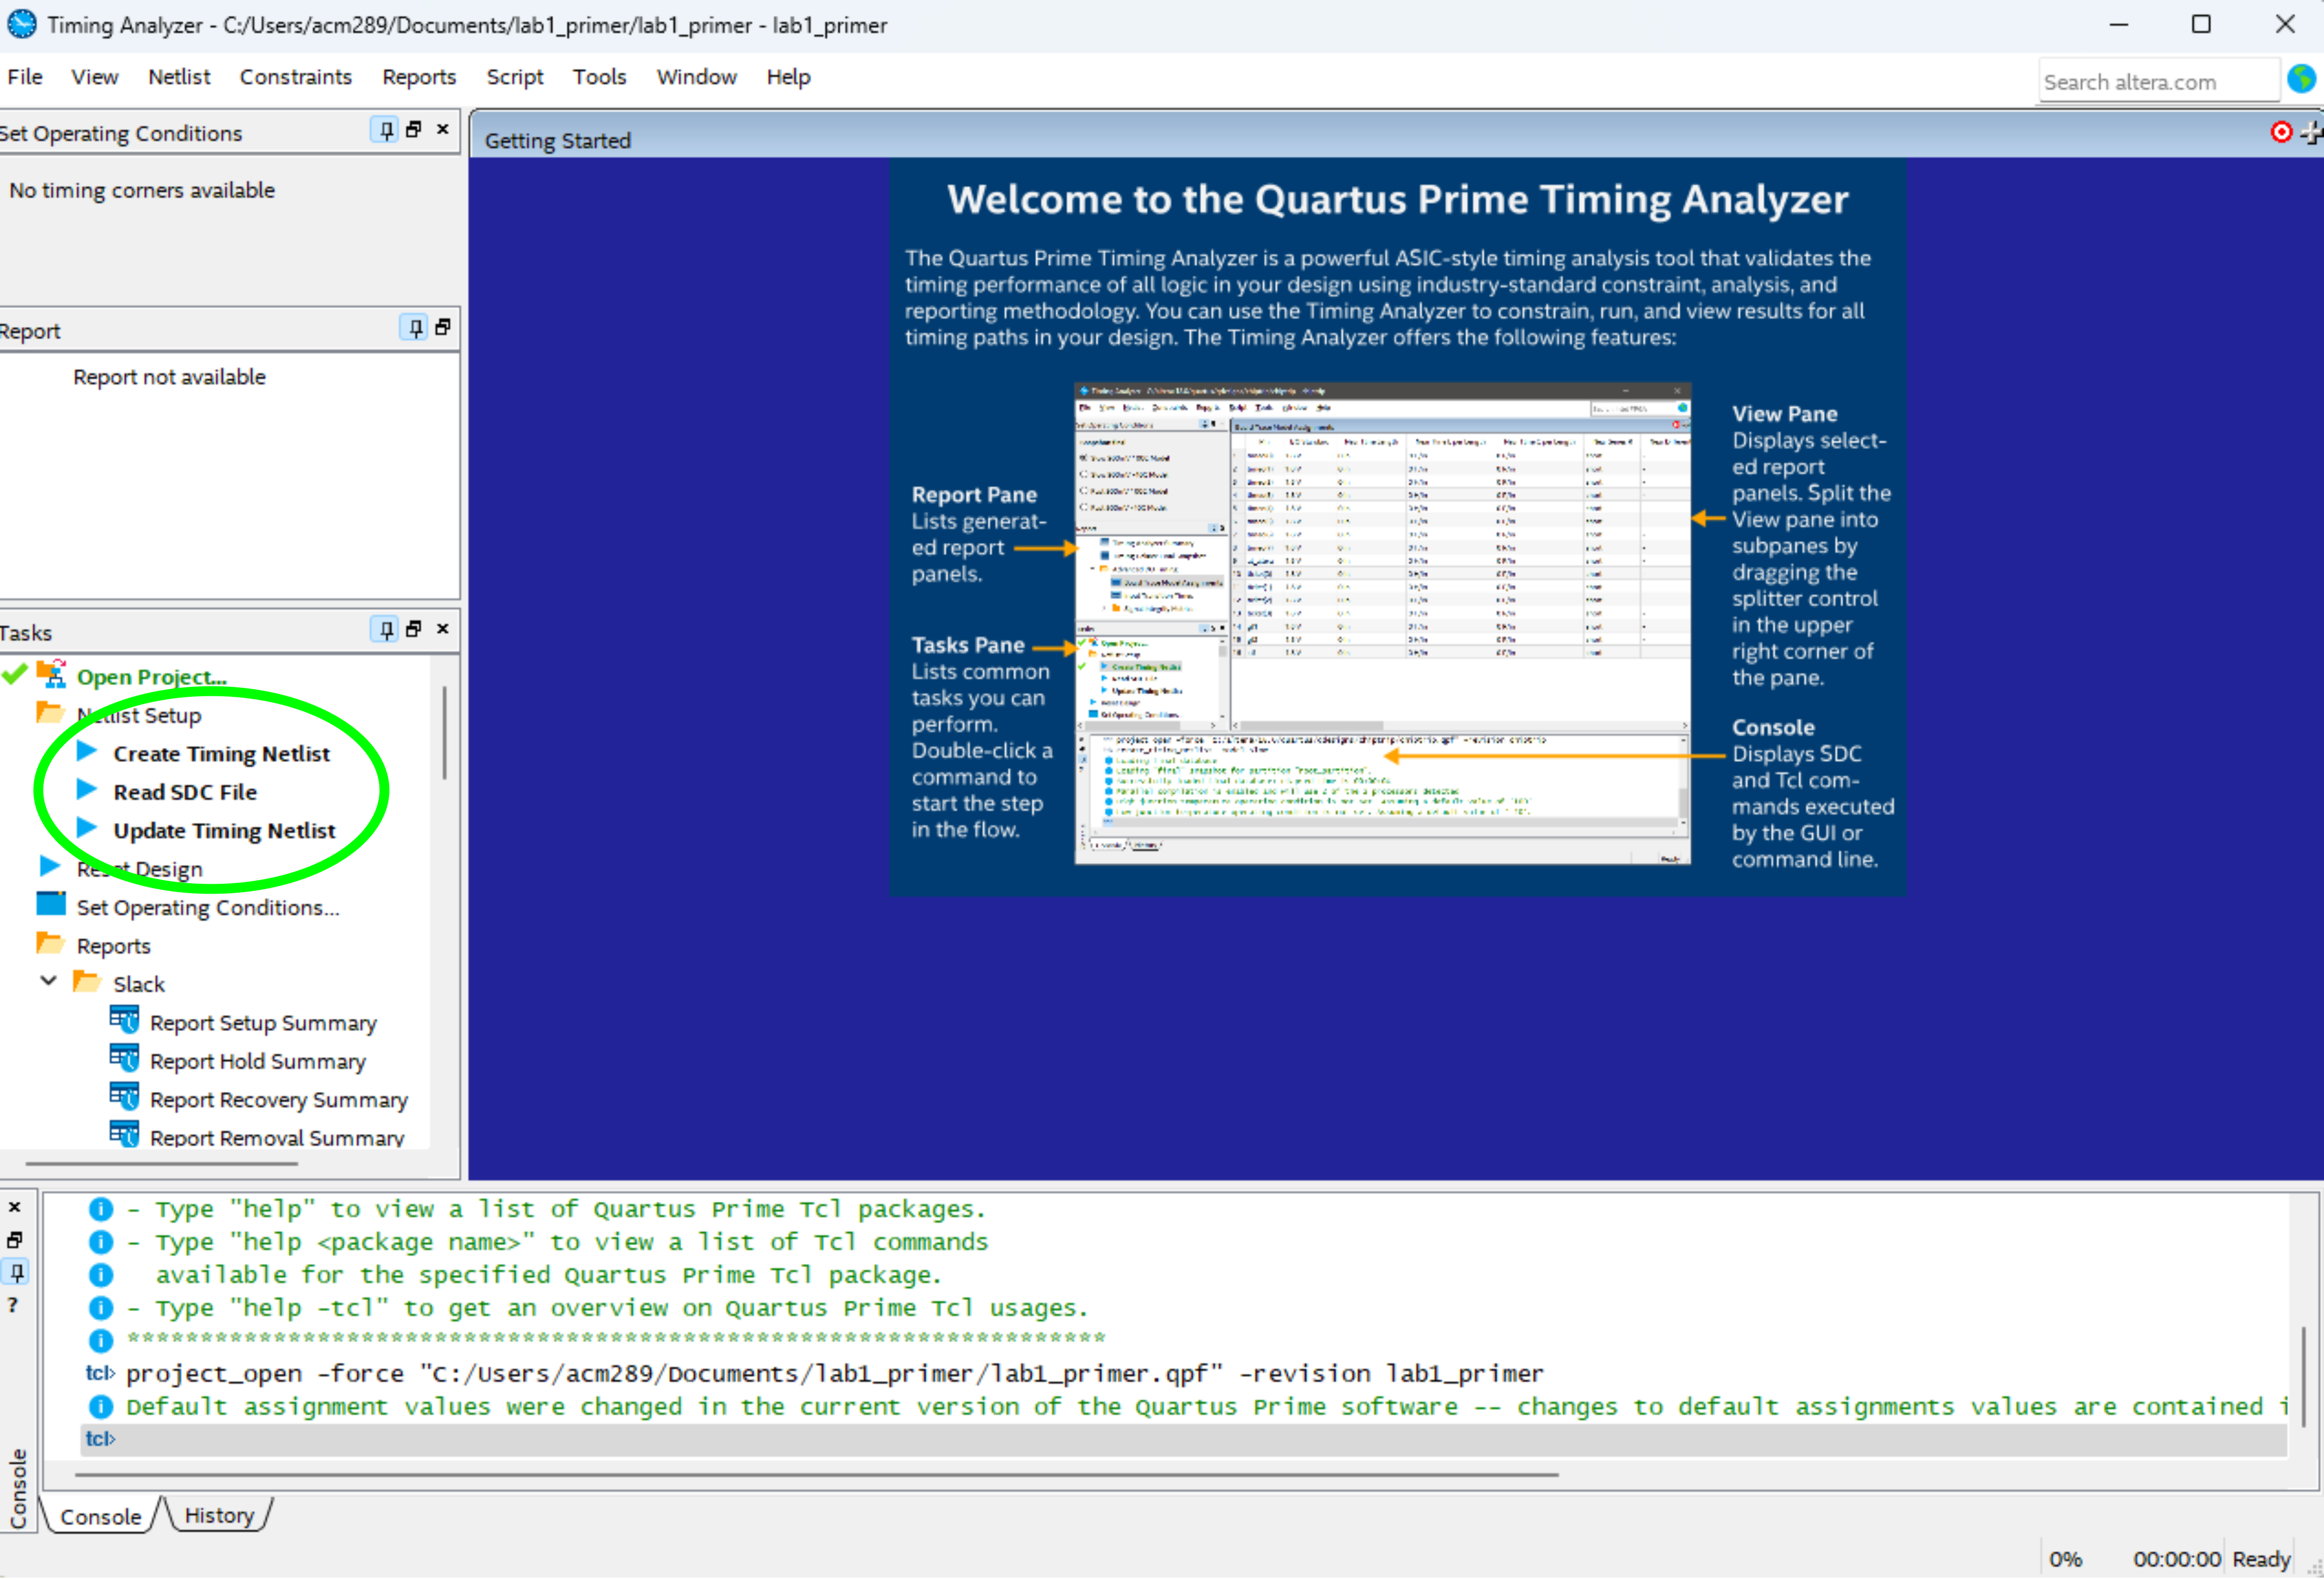Image resolution: width=2324 pixels, height=1580 pixels.
Task: Open the File menu
Action: point(24,77)
